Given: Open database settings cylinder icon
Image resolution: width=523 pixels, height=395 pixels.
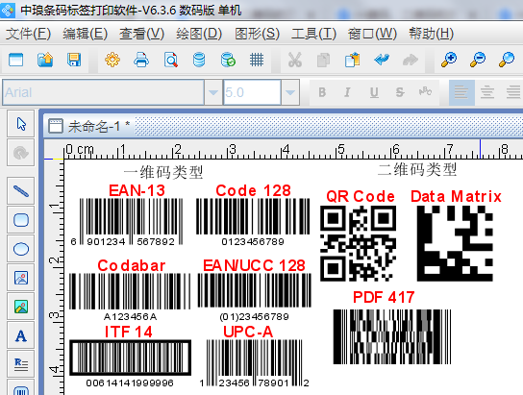Looking at the screenshot, I should 199,61.
